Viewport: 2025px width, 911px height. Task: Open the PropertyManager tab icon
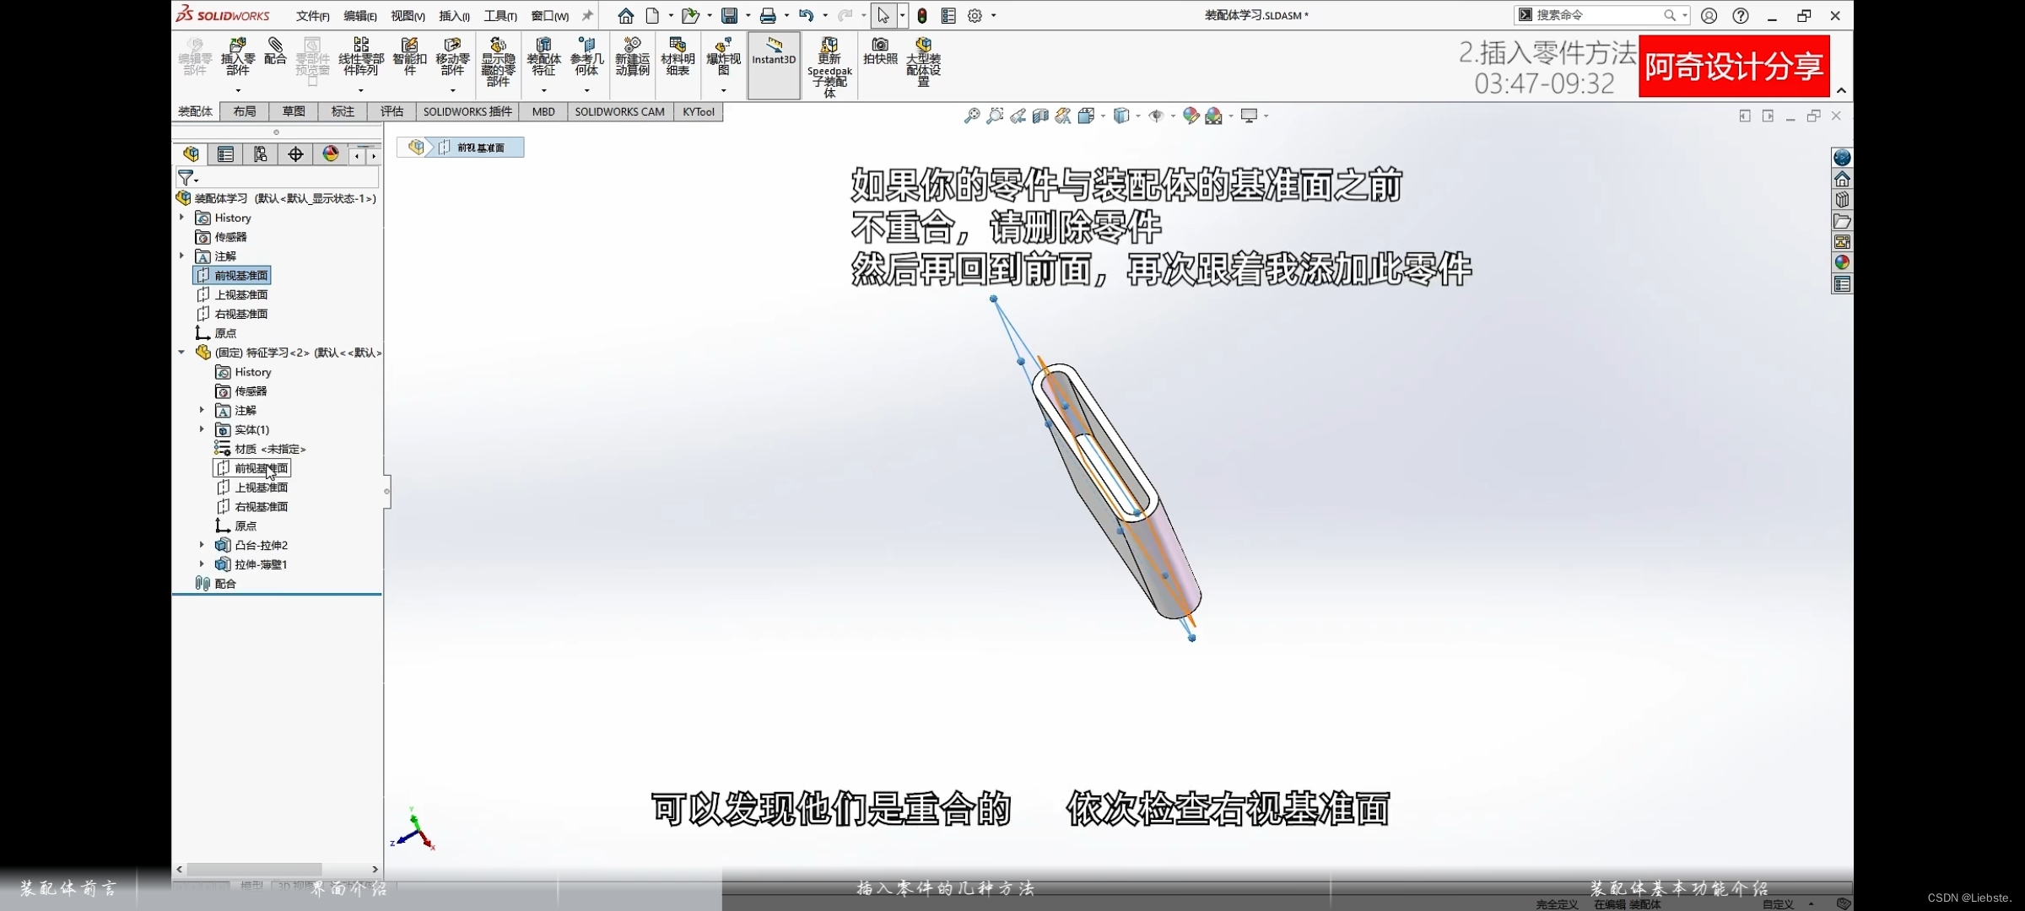click(225, 154)
